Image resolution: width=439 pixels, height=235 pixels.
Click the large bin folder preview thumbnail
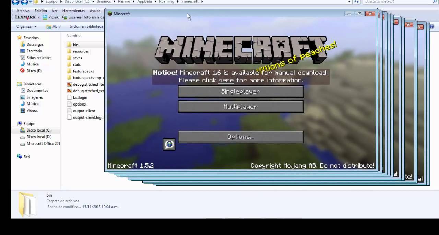(27, 205)
